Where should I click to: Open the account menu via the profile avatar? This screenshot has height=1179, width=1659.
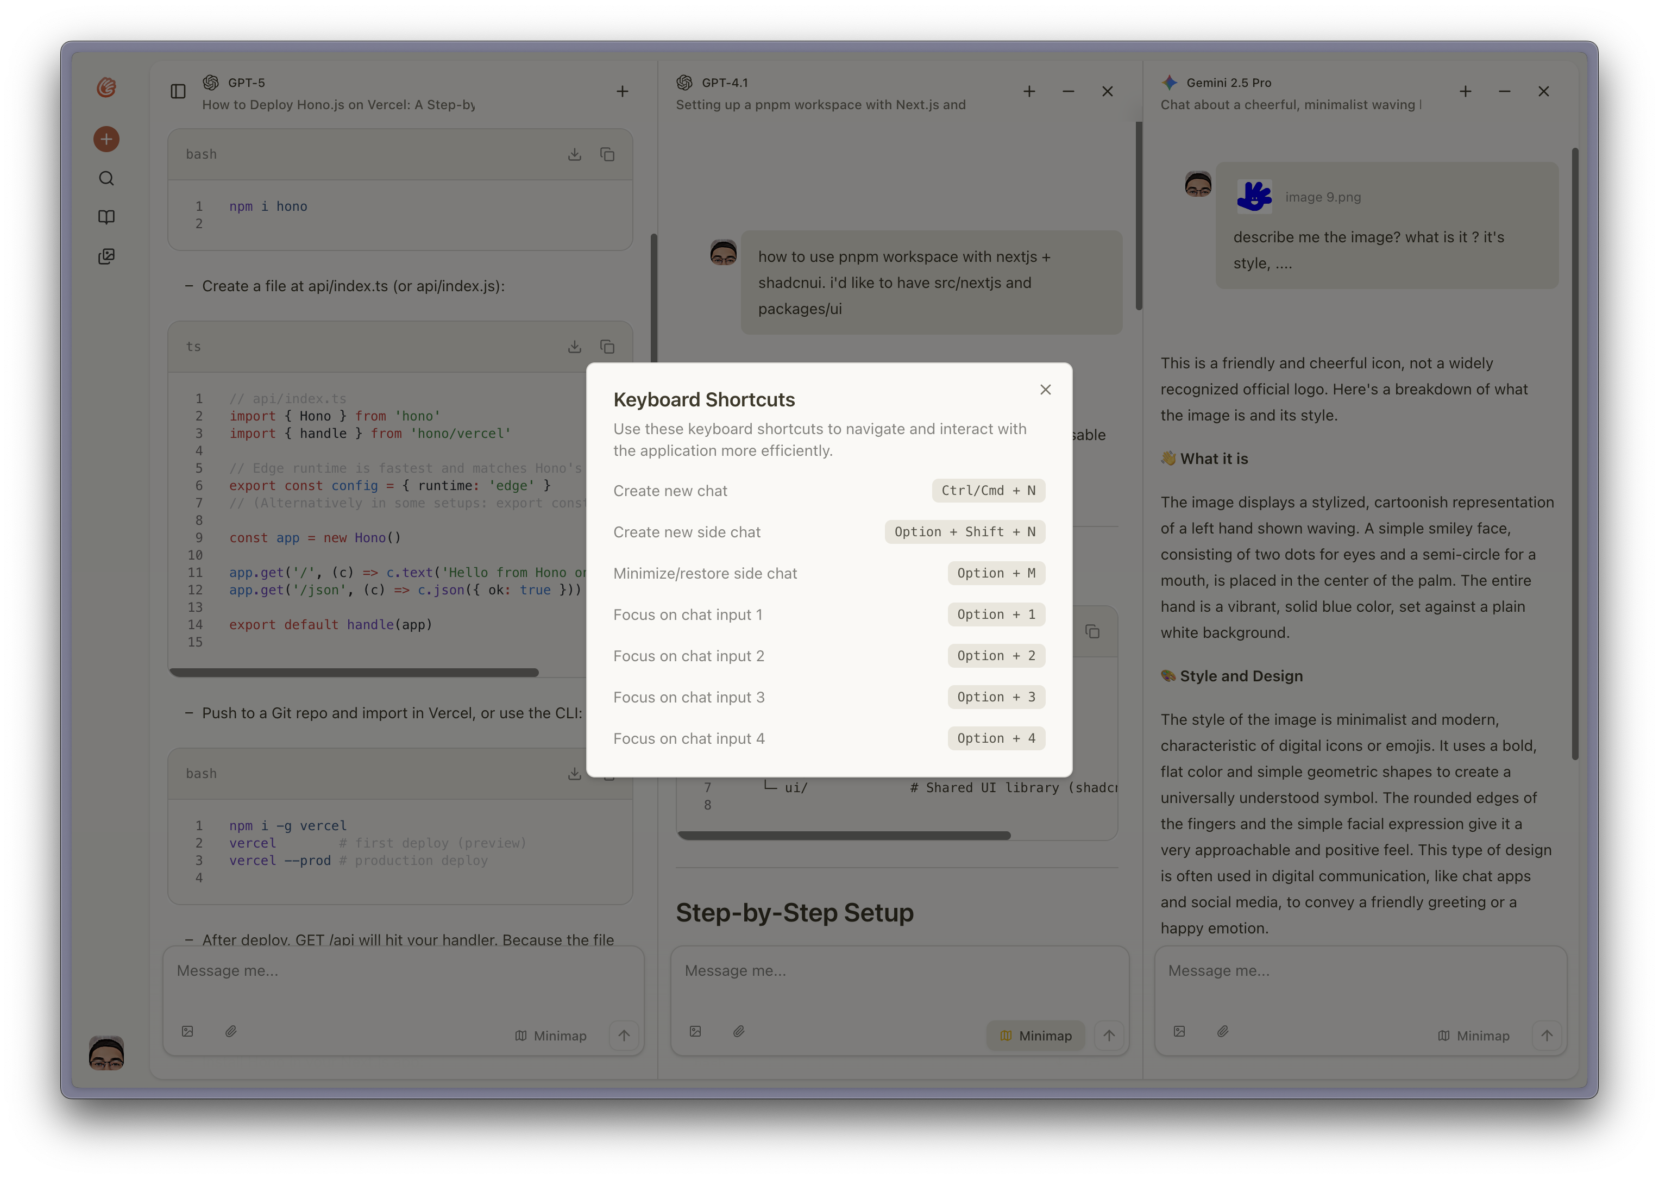coord(106,1054)
